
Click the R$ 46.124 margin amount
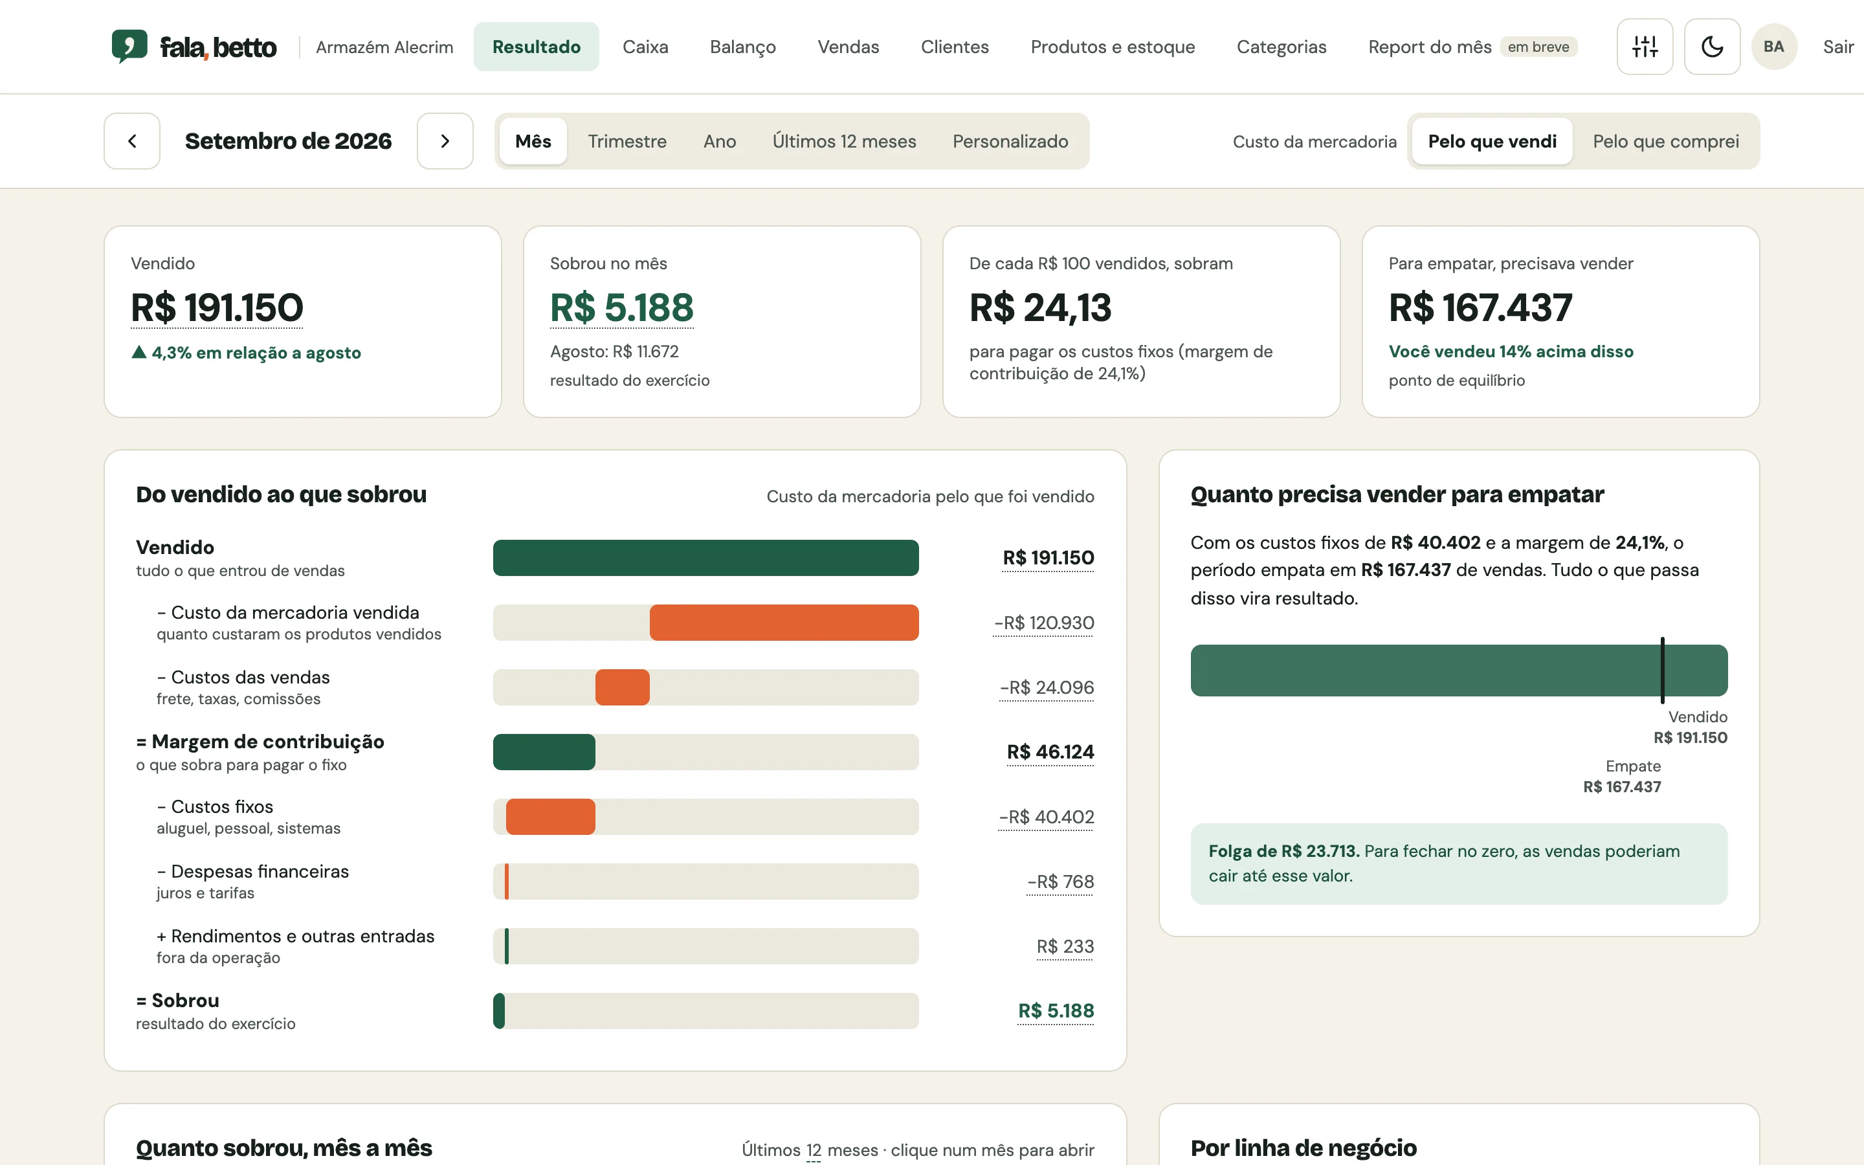click(1050, 752)
